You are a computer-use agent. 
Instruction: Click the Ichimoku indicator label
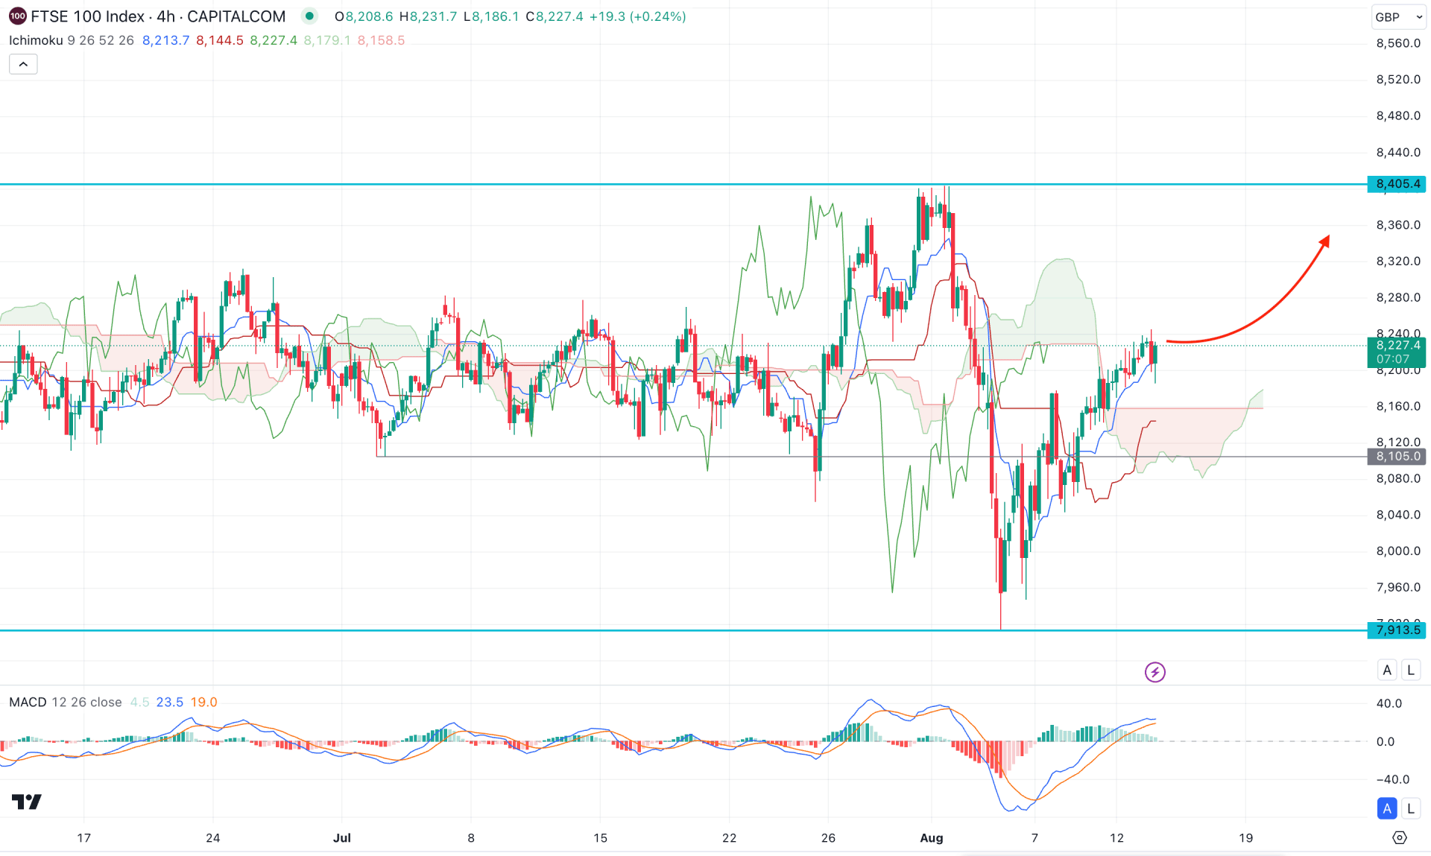[x=36, y=40]
